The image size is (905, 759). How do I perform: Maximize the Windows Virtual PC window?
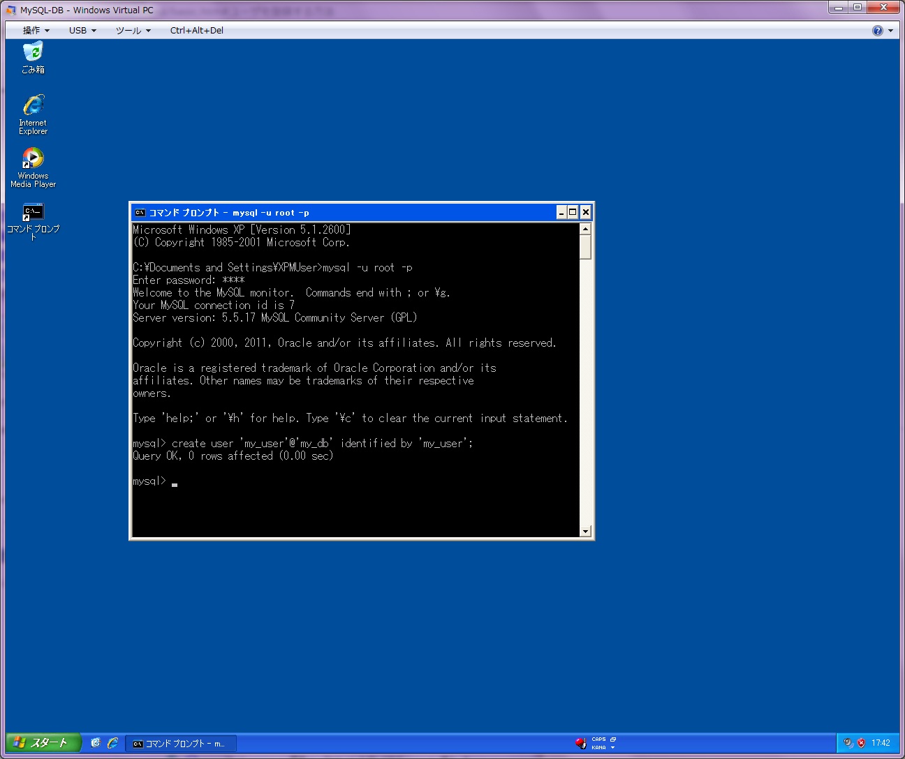pos(858,7)
